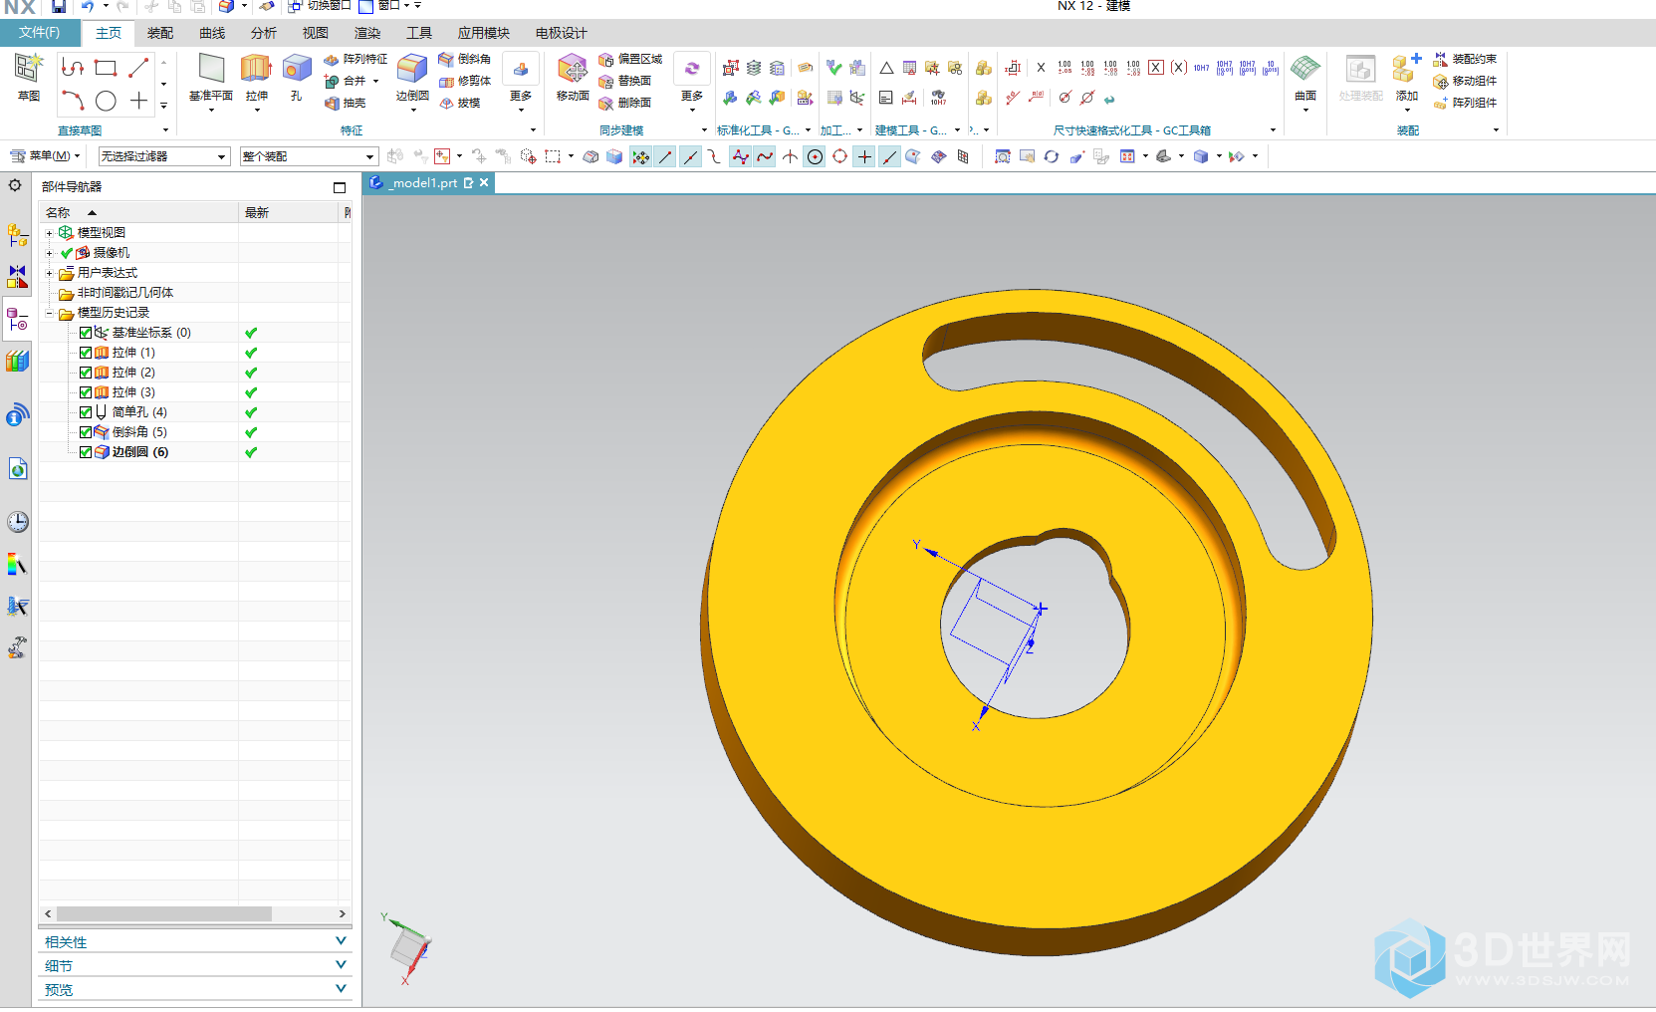Image resolution: width=1656 pixels, height=1012 pixels.
Task: Collapse the 模型历史记录 tree node
Action: coord(49,313)
